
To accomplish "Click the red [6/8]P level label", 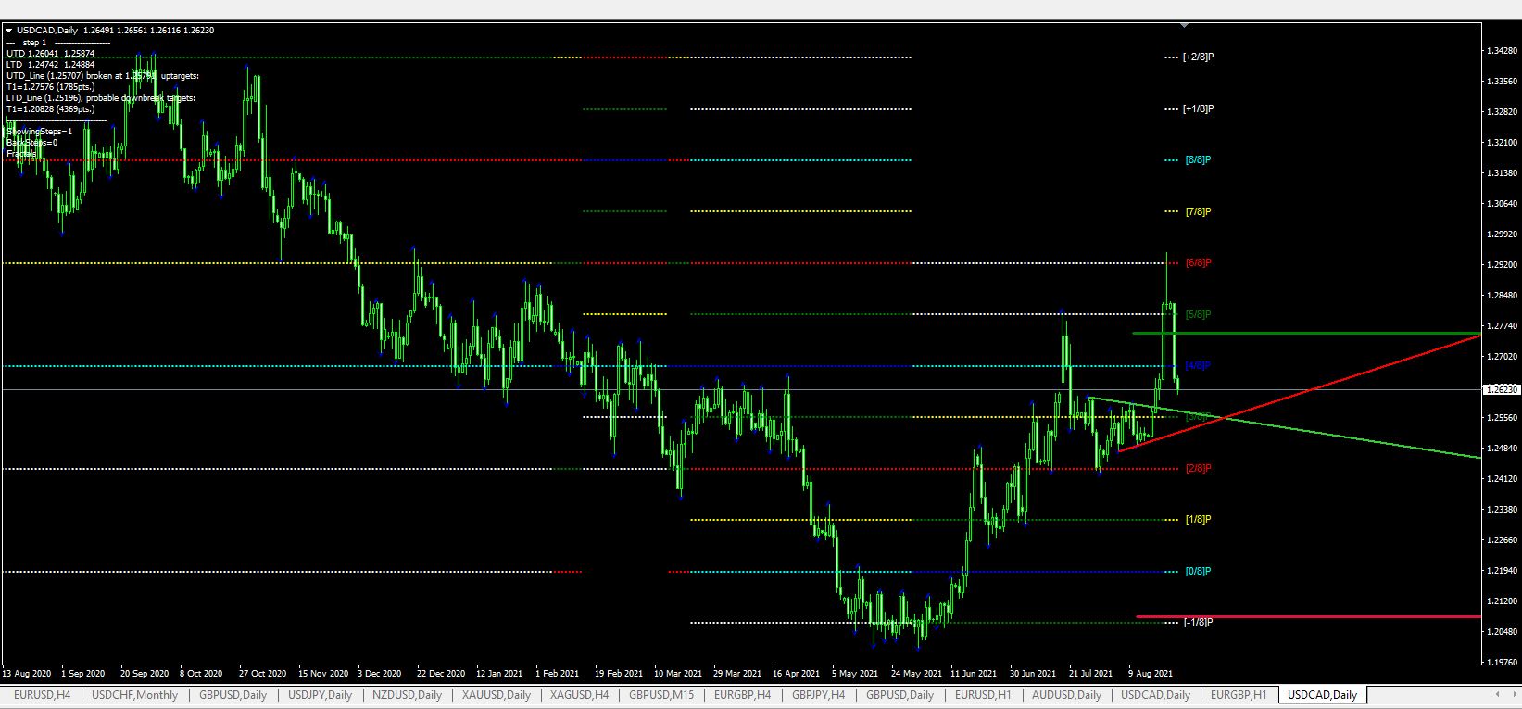I will tap(1198, 263).
